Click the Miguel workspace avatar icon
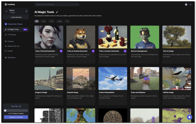Screen dimensions: 196x124 coord(6,11)
